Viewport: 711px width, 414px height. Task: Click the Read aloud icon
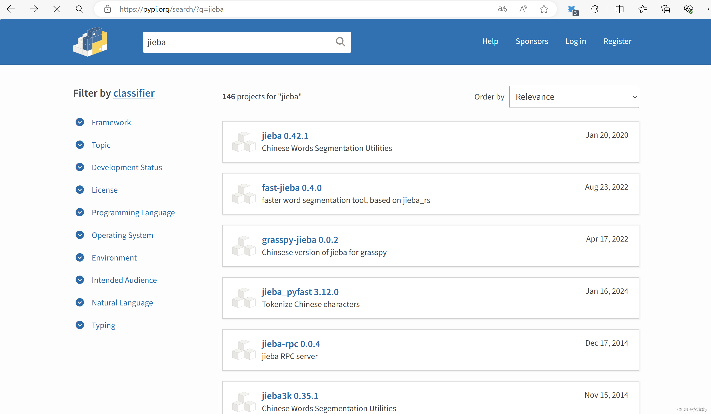coord(523,9)
